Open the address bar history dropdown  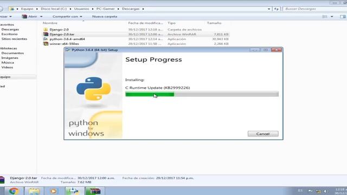[x=269, y=9]
